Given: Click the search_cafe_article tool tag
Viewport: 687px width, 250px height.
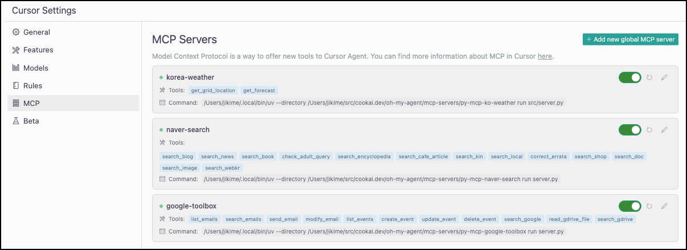Looking at the screenshot, I should 423,157.
